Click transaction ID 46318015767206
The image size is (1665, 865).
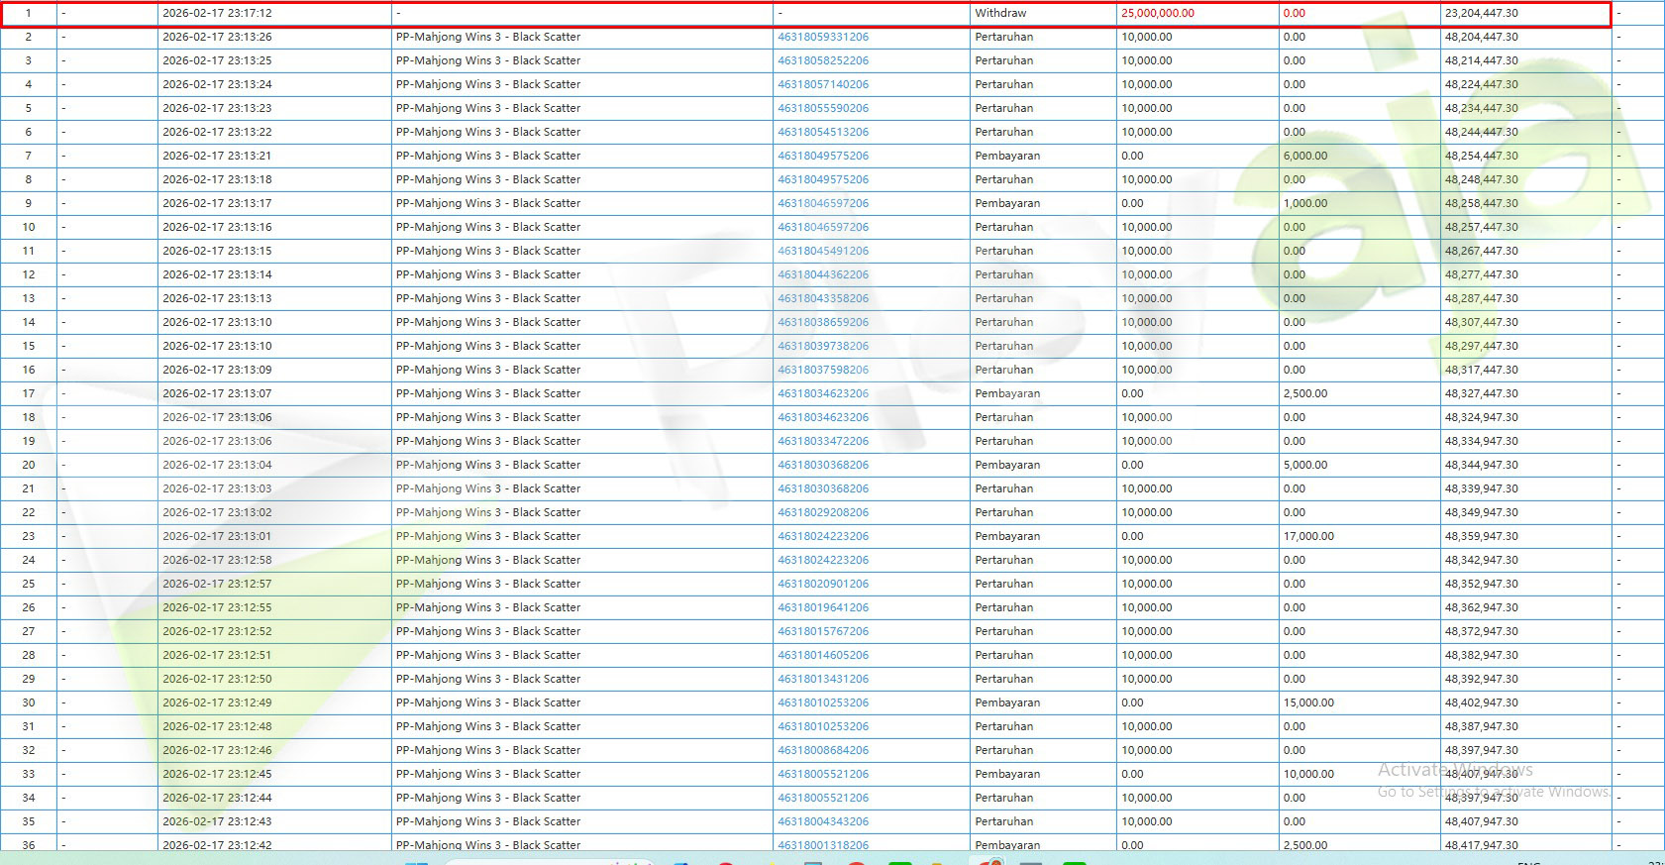pos(822,631)
